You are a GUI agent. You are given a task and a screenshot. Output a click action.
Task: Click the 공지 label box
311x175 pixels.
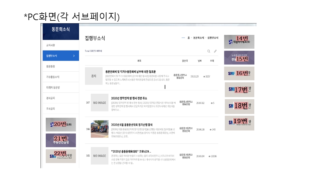coord(94,76)
